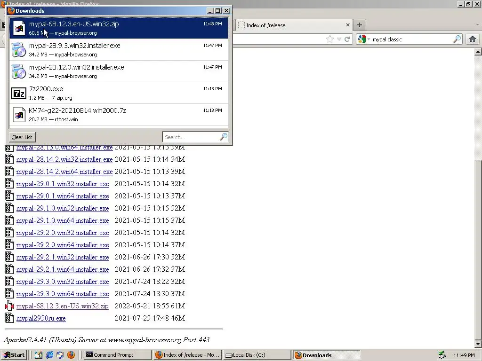482x361 pixels.
Task: Click page scrollbar down arrow
Action: tap(478, 344)
